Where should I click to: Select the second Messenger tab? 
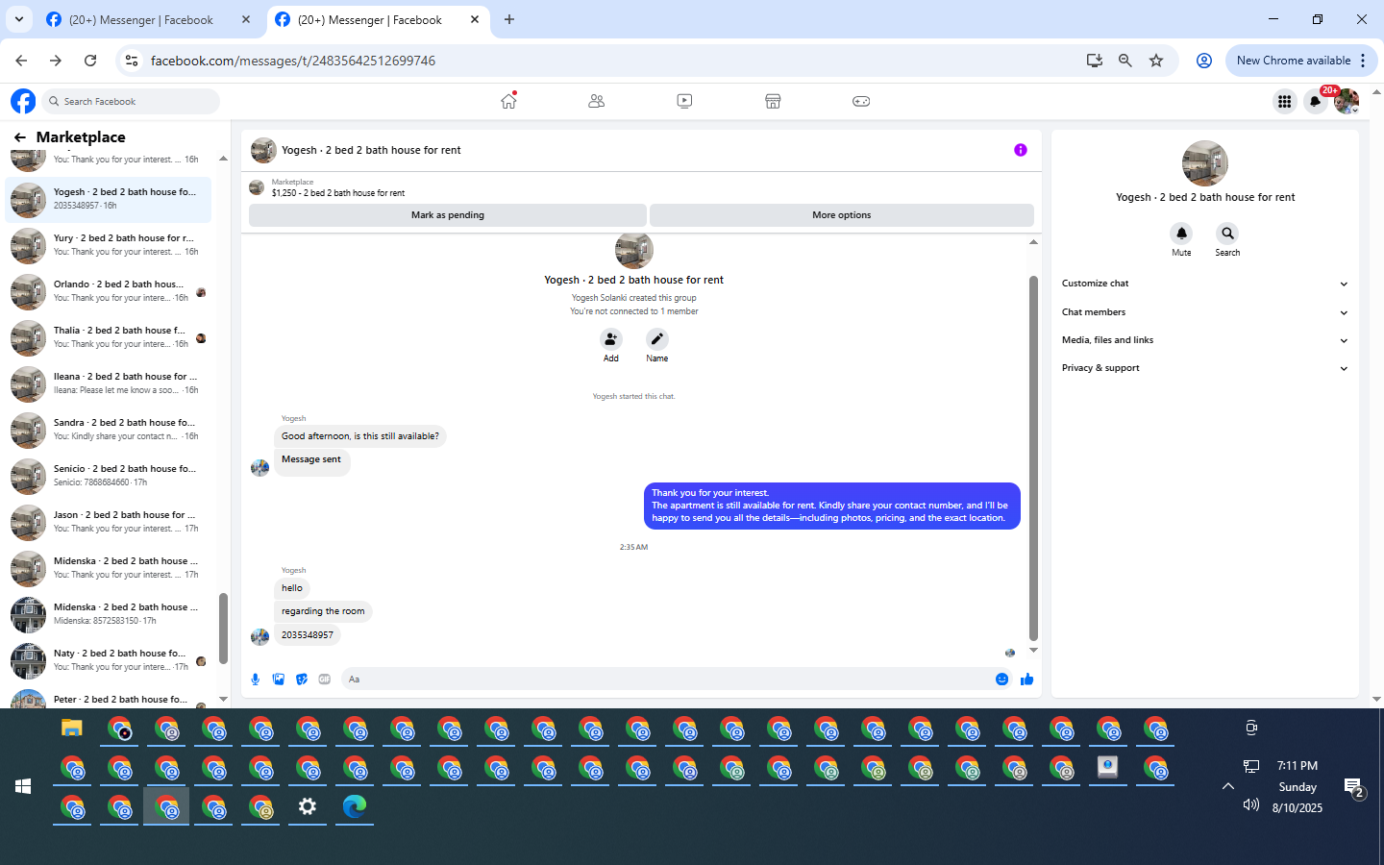[378, 19]
